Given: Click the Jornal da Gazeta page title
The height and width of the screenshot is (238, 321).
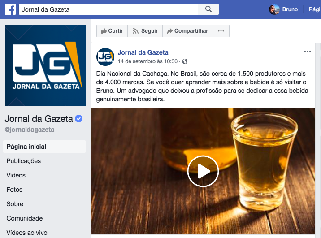Looking at the screenshot, I should (x=39, y=119).
